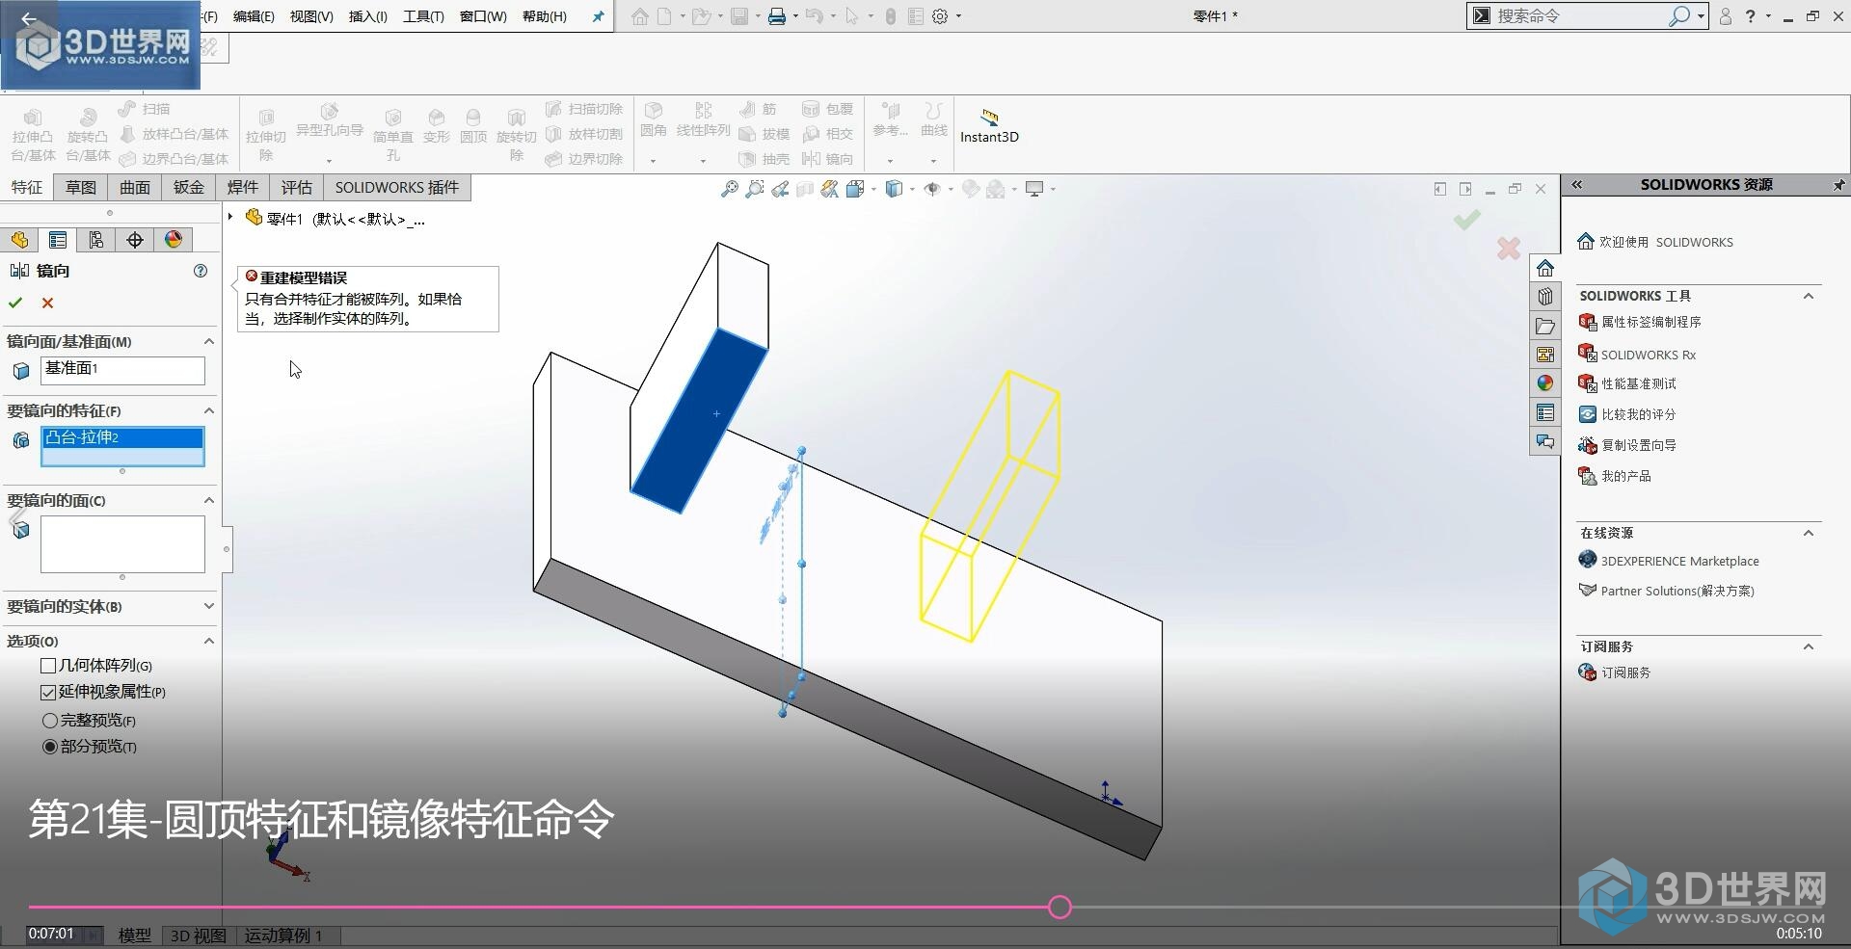Click the back arrow at top left
Screen dimensions: 1851x949
click(x=29, y=18)
